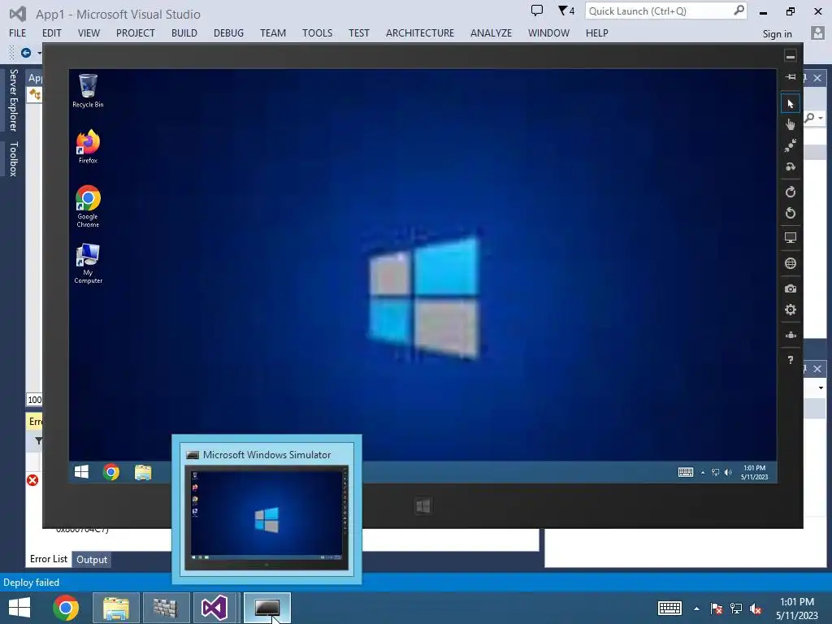
Task: Open the HELP menu
Action: (x=597, y=32)
